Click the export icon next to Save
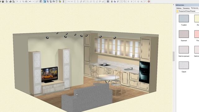The width and height of the screenshot is (199, 112). click(x=7, y=2)
